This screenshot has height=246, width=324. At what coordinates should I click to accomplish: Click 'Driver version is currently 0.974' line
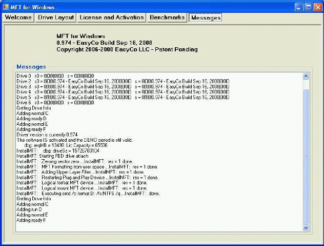click(47, 135)
